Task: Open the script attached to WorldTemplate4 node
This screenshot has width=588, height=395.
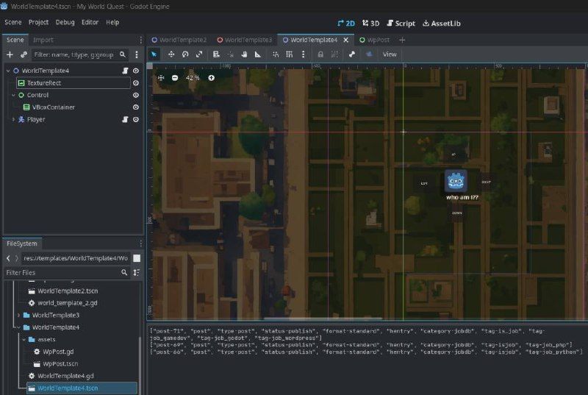Action: tap(125, 71)
